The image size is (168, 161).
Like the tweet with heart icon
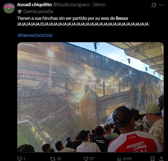tap(86, 159)
